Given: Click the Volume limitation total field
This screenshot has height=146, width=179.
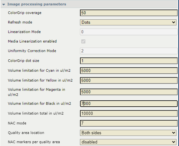Looking at the screenshot, I should [x=129, y=113].
